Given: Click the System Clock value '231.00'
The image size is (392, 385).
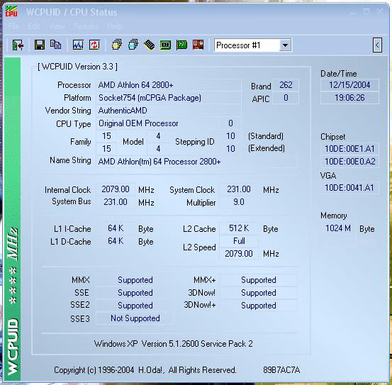Looking at the screenshot, I should click(239, 189).
